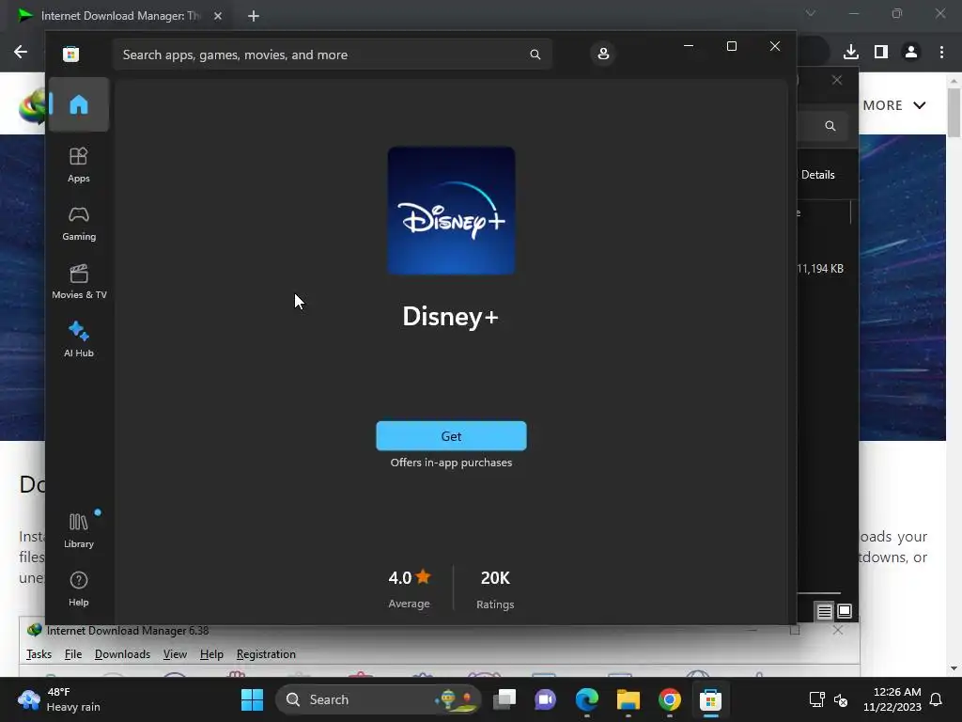Image resolution: width=962 pixels, height=722 pixels.
Task: Click the Disney+ title text
Action: point(450,317)
